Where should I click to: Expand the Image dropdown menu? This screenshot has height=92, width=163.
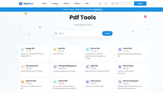pos(56,4)
